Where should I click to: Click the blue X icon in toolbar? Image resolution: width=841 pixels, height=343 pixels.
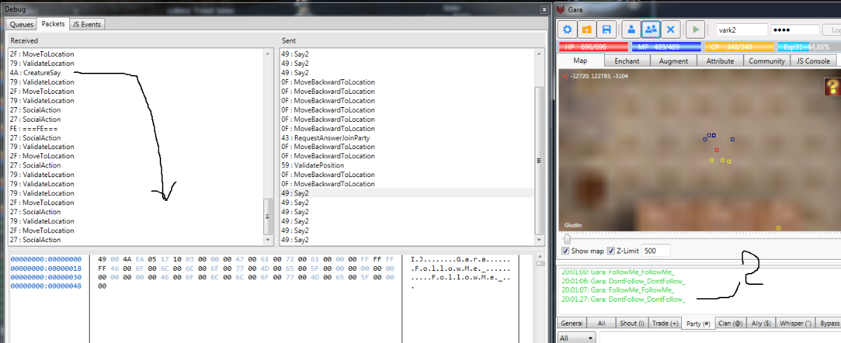[x=671, y=29]
